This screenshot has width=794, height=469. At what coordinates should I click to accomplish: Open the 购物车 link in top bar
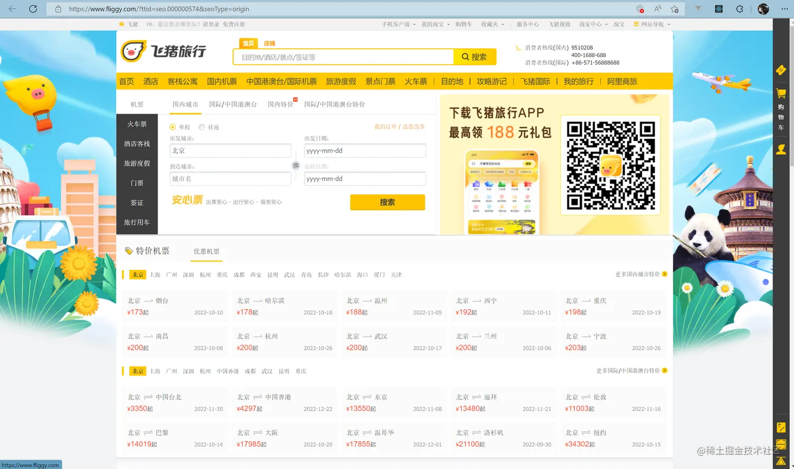click(464, 24)
